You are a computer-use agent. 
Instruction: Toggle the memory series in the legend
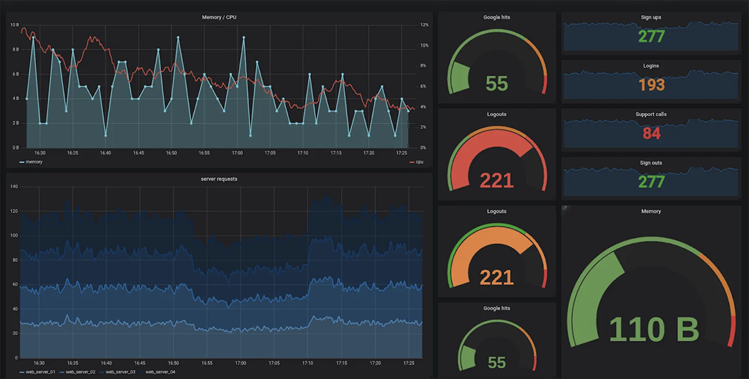(x=31, y=162)
